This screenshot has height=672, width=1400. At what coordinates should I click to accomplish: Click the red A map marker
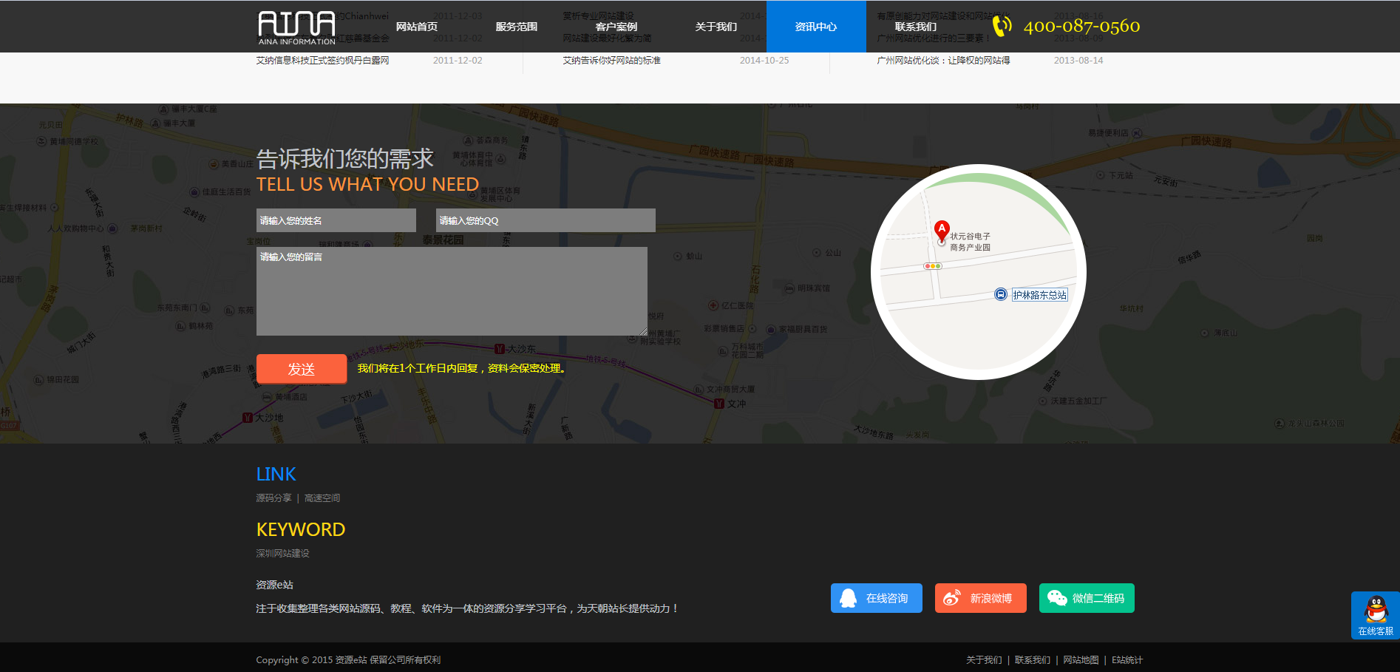(x=942, y=231)
